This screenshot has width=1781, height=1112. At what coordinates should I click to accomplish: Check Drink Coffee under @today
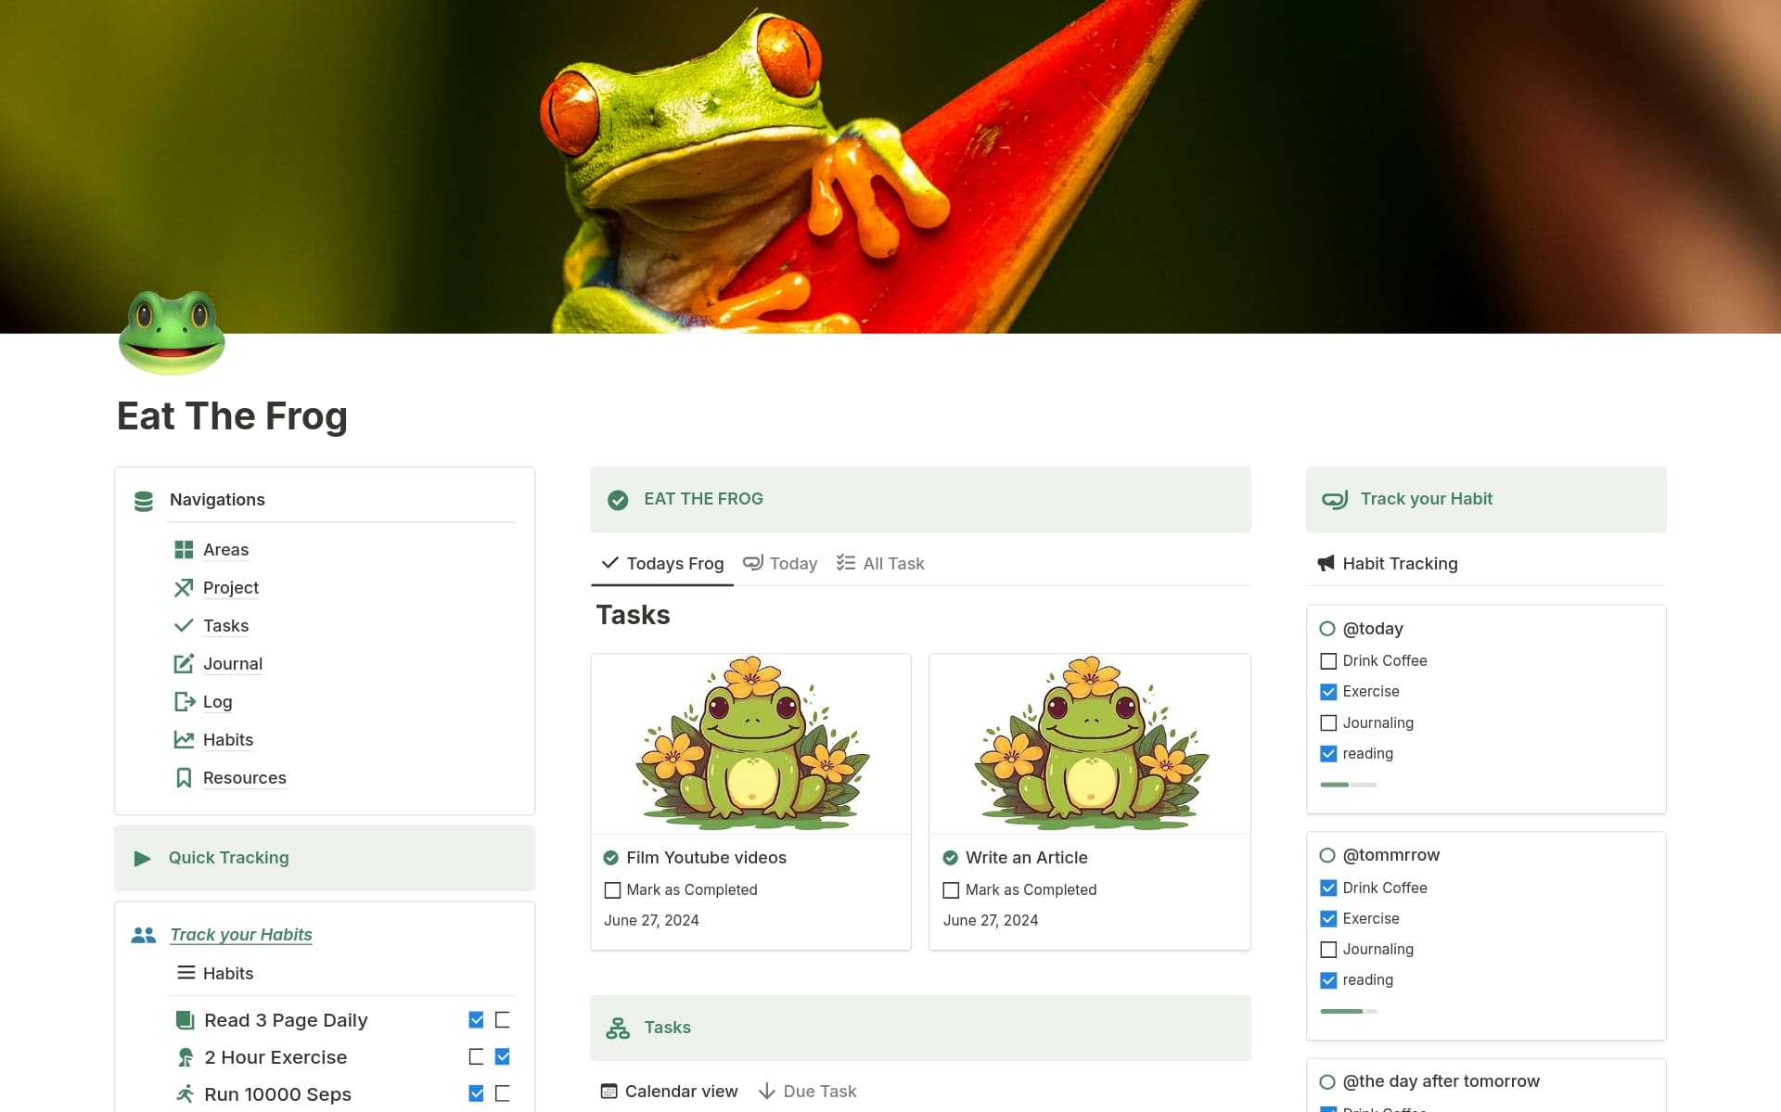[x=1327, y=660]
